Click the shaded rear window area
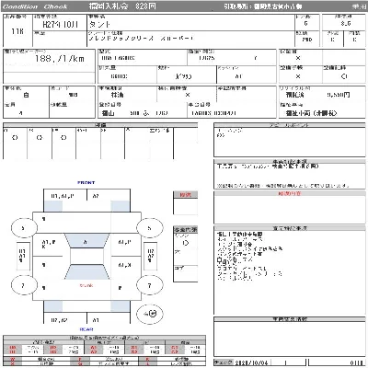Image resolution: width=368 pixels, height=368 pixels. point(86,271)
